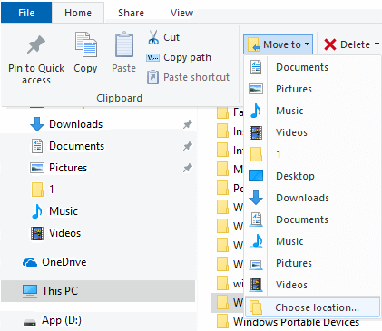The image size is (382, 331).
Task: Unpin Documents via its pin icon
Action: [x=188, y=146]
